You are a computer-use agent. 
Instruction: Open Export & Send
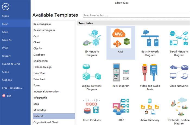(x=11, y=64)
